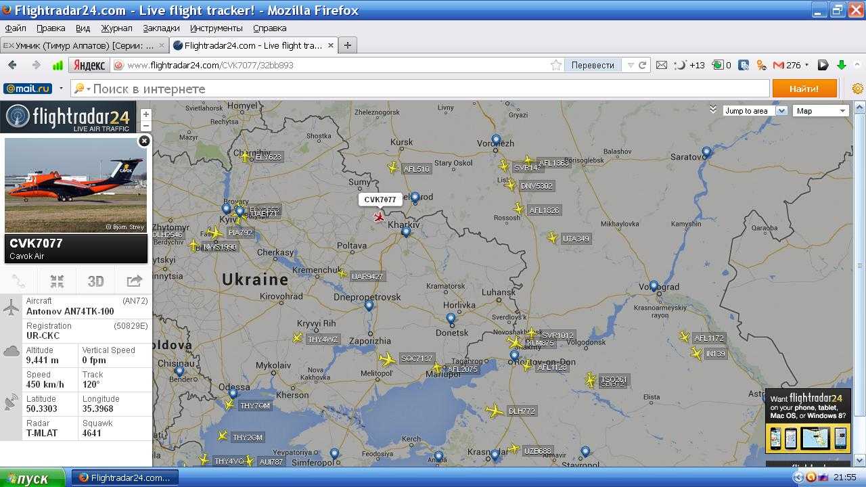
Task: Open the 3D cockpit view
Action: pos(95,281)
